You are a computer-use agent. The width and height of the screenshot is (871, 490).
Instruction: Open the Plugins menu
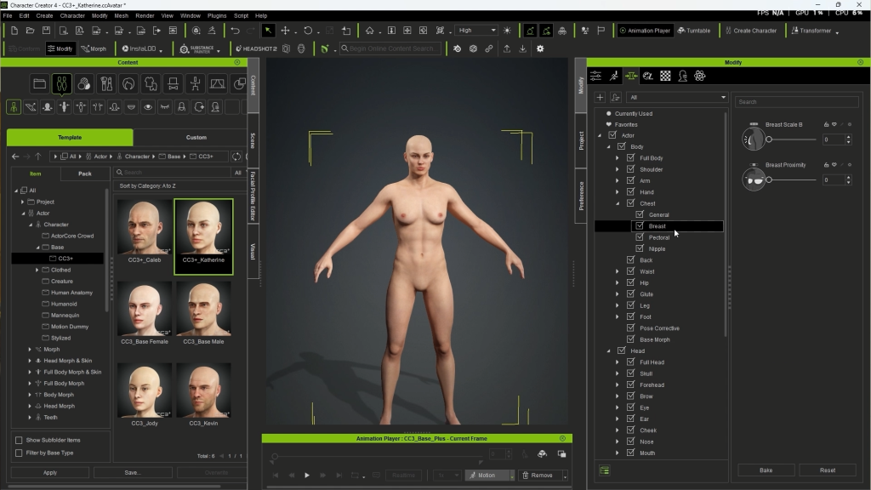[x=216, y=15]
